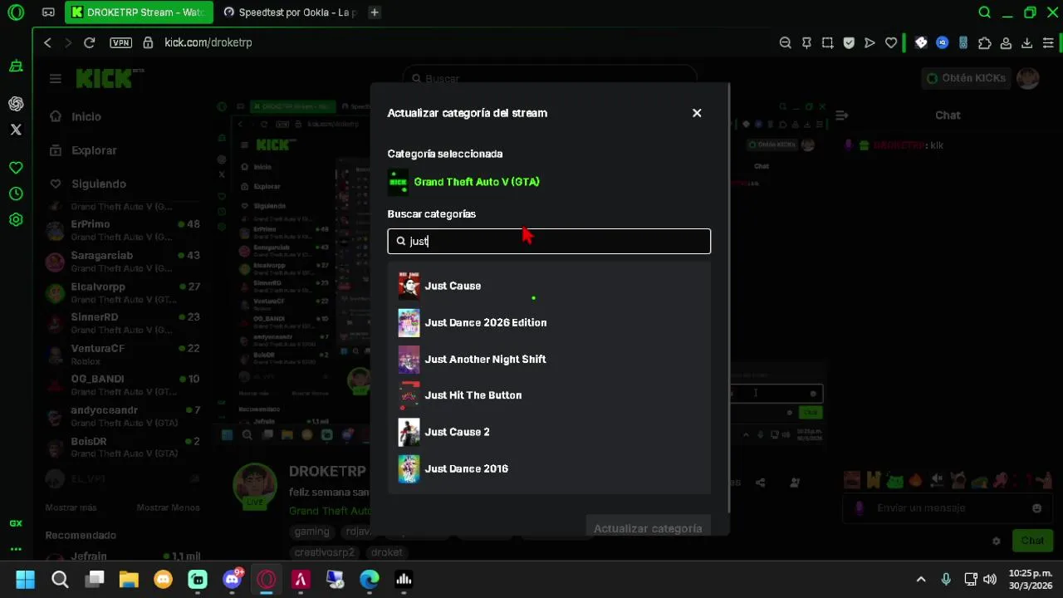Click the pinboard pin icon
Viewport: 1063px width, 598px height.
806,43
